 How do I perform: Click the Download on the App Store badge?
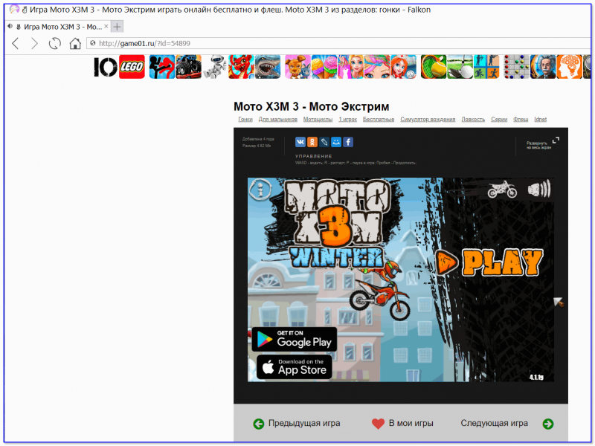[295, 366]
